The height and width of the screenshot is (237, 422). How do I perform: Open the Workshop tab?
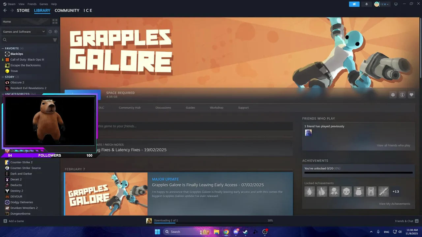point(217,108)
